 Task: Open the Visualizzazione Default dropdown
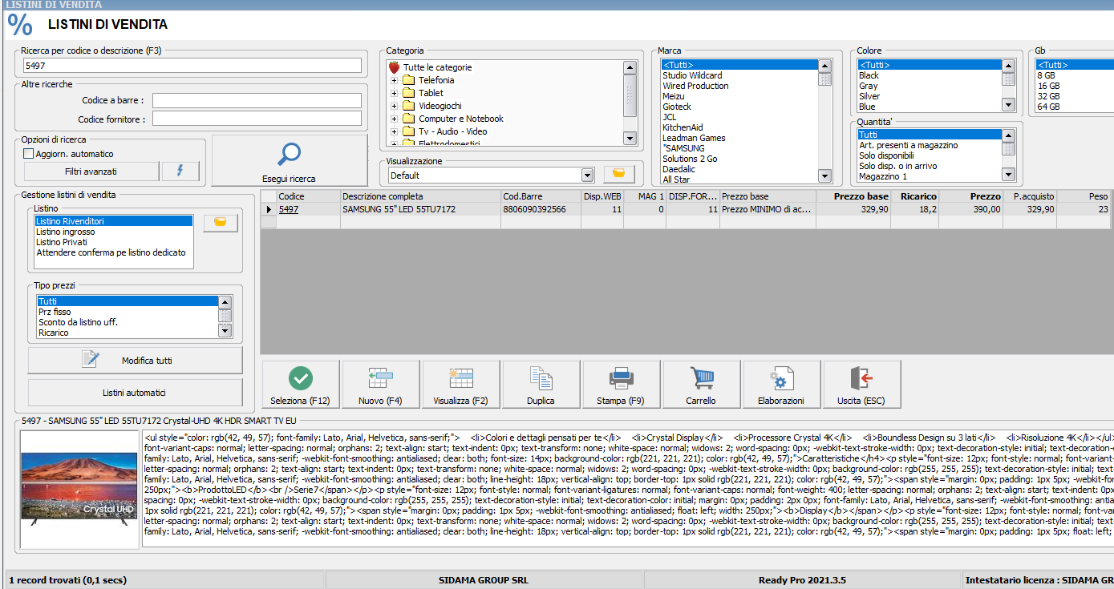[587, 175]
